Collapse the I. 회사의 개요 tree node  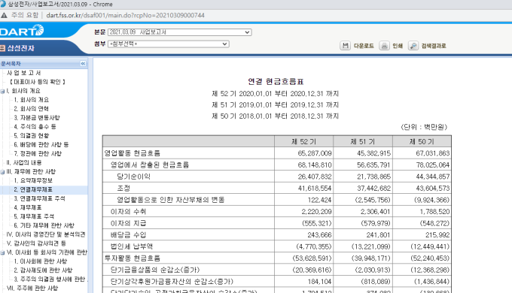click(x=2, y=91)
